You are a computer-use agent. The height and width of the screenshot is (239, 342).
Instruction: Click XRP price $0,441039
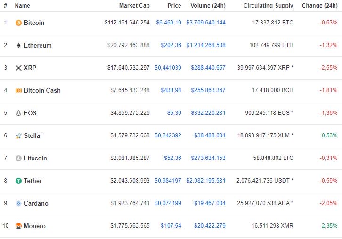point(168,68)
